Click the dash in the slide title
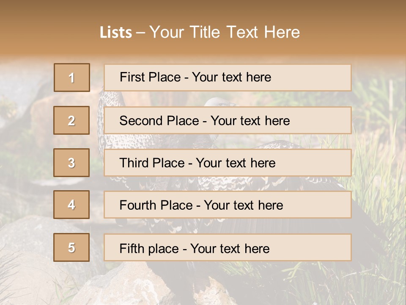 pos(140,33)
